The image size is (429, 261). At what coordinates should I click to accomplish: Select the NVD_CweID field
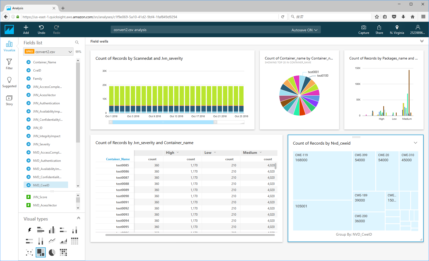point(46,185)
